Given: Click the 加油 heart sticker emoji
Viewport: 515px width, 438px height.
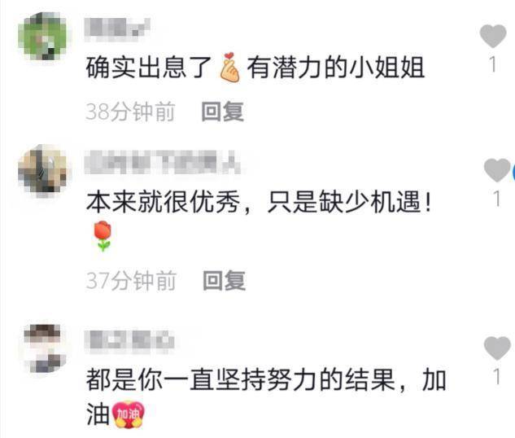Looking at the screenshot, I should [129, 414].
